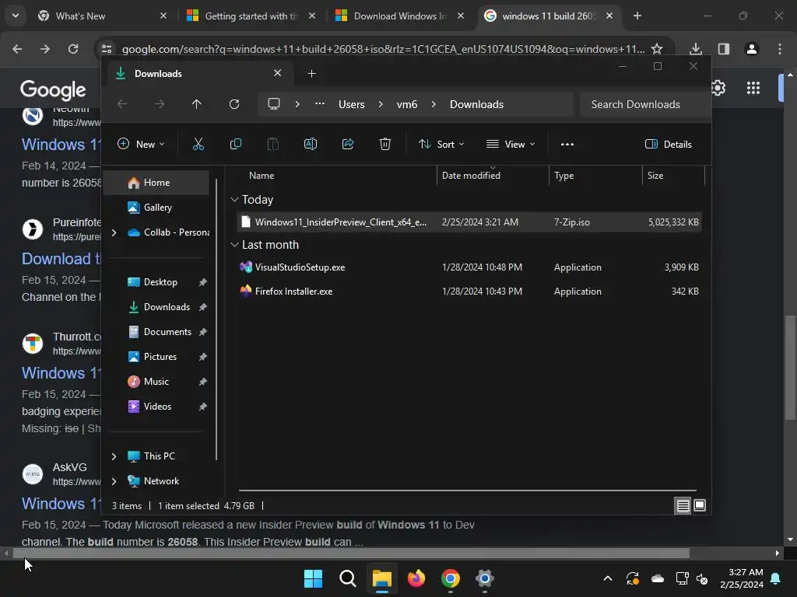Toggle the Details pane button
Viewport: 797px width, 597px height.
coord(669,144)
